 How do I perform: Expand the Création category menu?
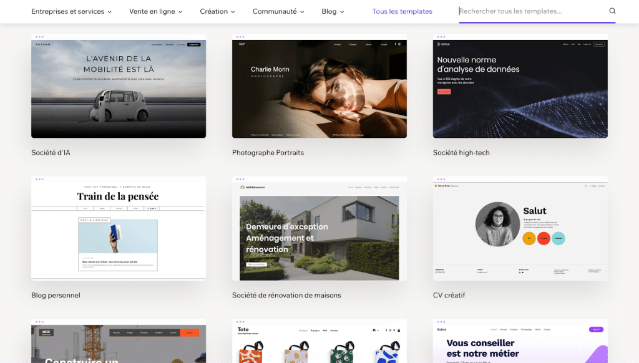[217, 11]
